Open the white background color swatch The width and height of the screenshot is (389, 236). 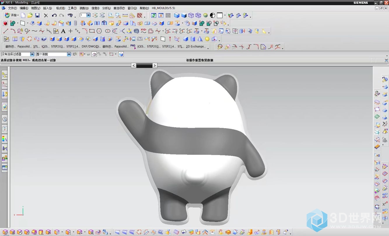pos(220,15)
